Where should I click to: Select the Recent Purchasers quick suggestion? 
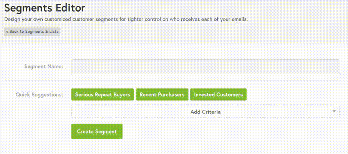click(x=162, y=94)
